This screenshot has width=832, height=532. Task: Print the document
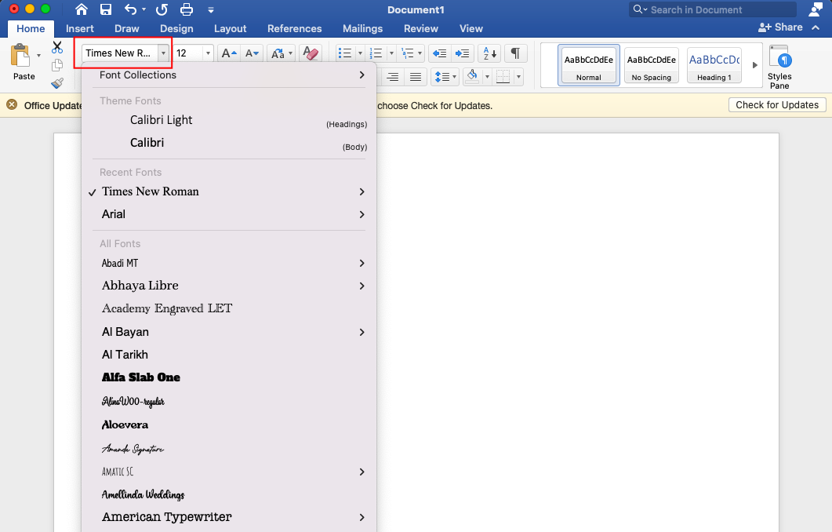click(187, 9)
